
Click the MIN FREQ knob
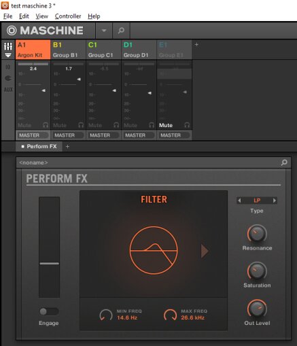[106, 315]
